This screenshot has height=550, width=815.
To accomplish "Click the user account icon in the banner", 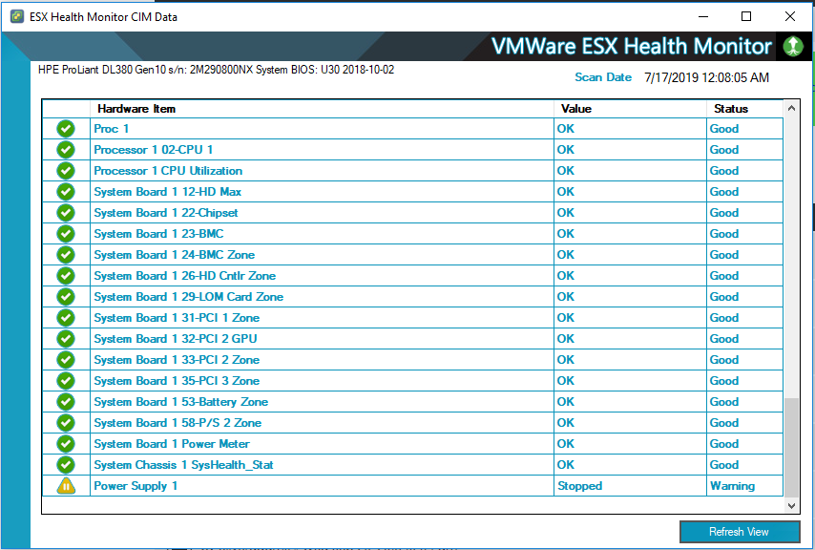I will point(793,46).
